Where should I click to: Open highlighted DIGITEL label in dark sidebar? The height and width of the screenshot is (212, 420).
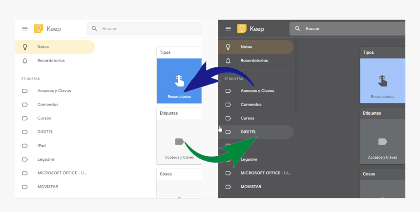click(255, 132)
